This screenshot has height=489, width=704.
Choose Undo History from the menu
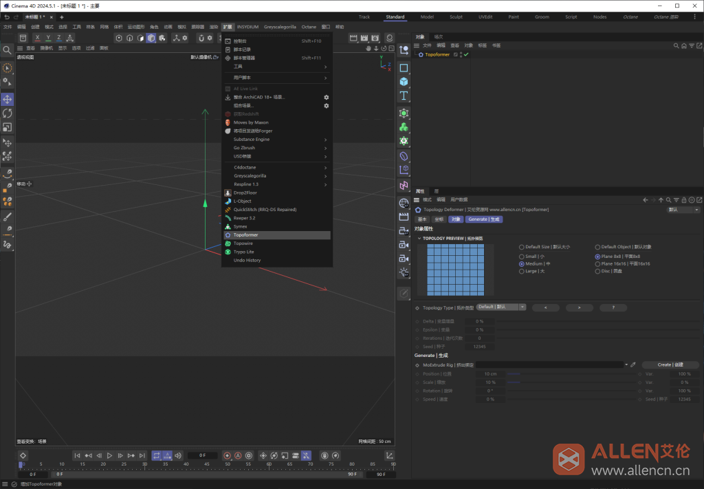pos(277,261)
